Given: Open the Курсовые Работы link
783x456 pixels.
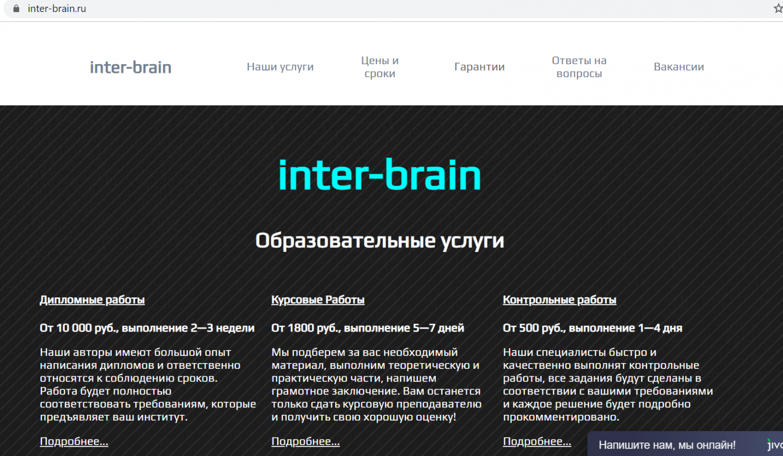Looking at the screenshot, I should coord(318,300).
